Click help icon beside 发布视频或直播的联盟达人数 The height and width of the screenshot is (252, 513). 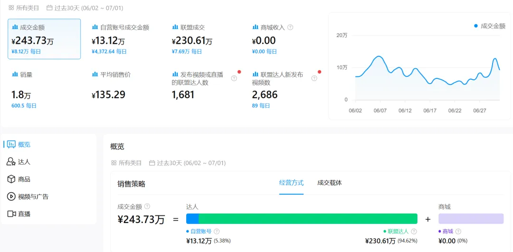[234, 78]
